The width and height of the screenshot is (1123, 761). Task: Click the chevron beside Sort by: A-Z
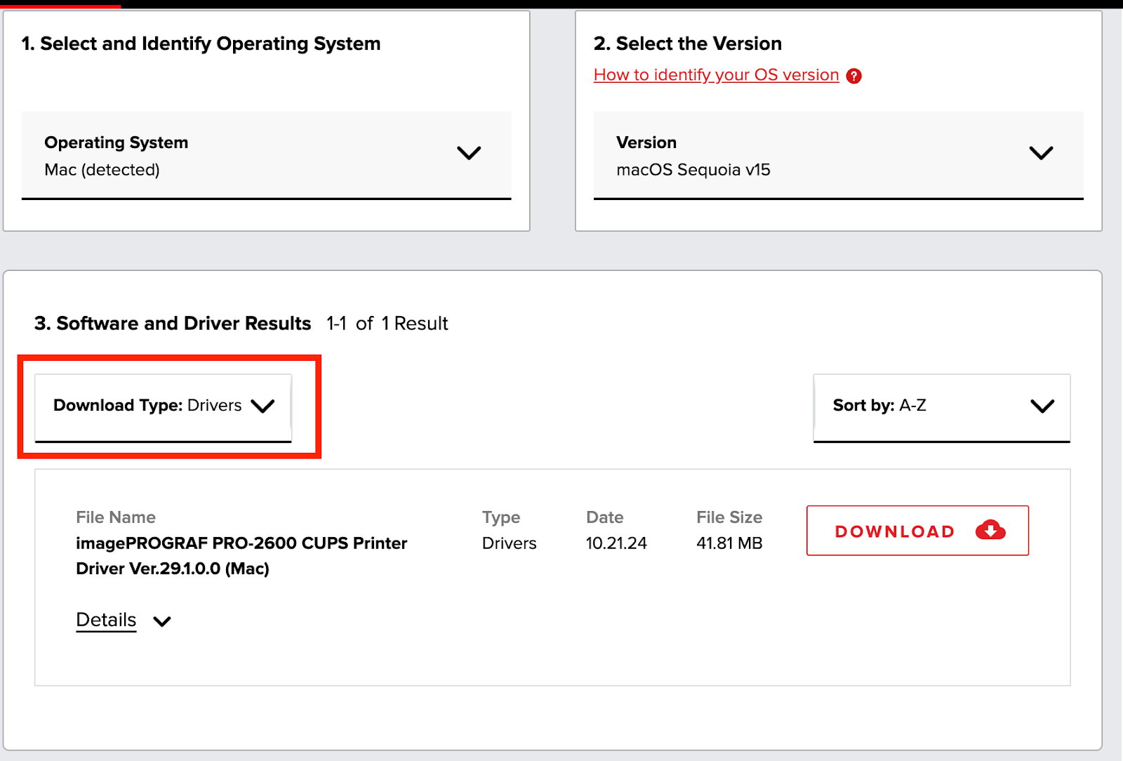[1042, 406]
